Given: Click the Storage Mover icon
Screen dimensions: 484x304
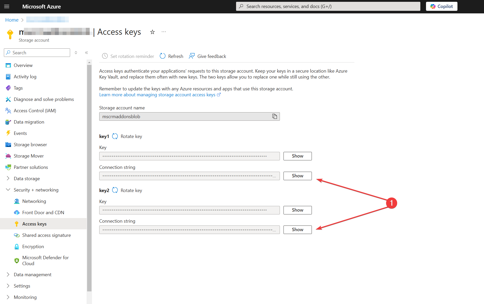Looking at the screenshot, I should (8, 156).
